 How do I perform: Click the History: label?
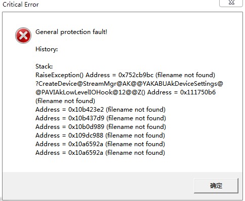(47, 49)
